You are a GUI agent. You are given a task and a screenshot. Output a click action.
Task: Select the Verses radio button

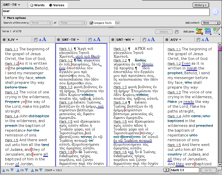tap(51, 5)
